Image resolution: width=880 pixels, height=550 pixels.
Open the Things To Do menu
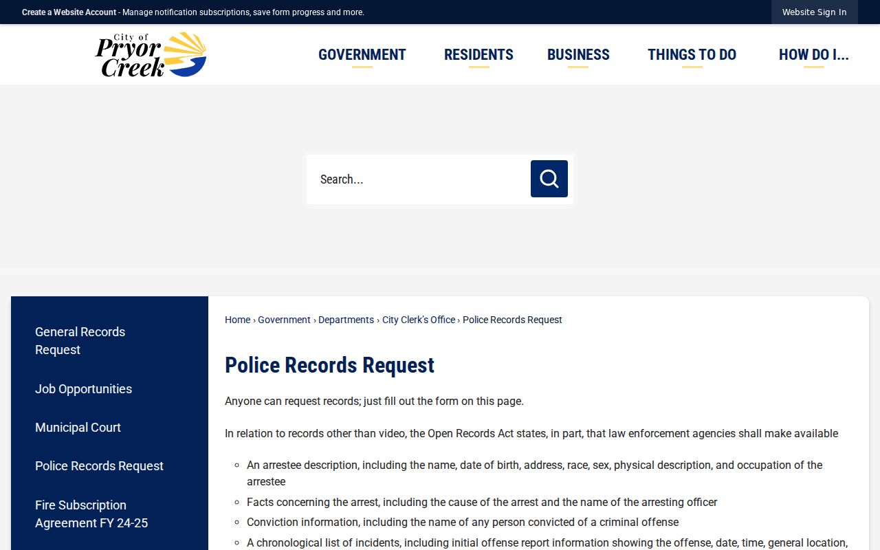(692, 55)
